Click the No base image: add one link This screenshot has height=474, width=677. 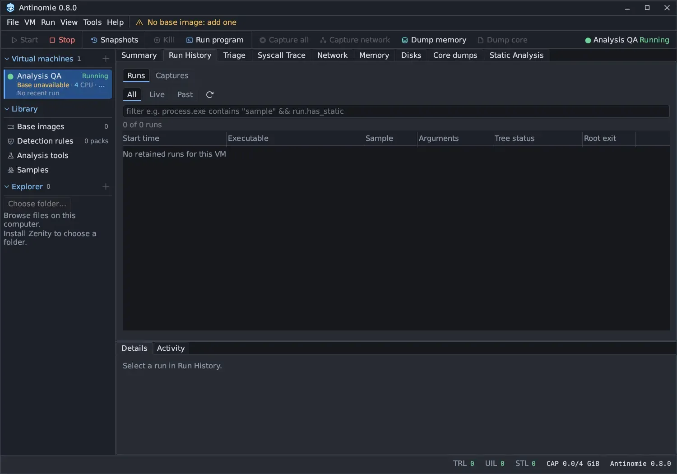pyautogui.click(x=192, y=23)
